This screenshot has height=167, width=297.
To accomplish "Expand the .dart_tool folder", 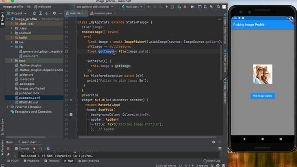I will pyautogui.click(x=12, y=24).
